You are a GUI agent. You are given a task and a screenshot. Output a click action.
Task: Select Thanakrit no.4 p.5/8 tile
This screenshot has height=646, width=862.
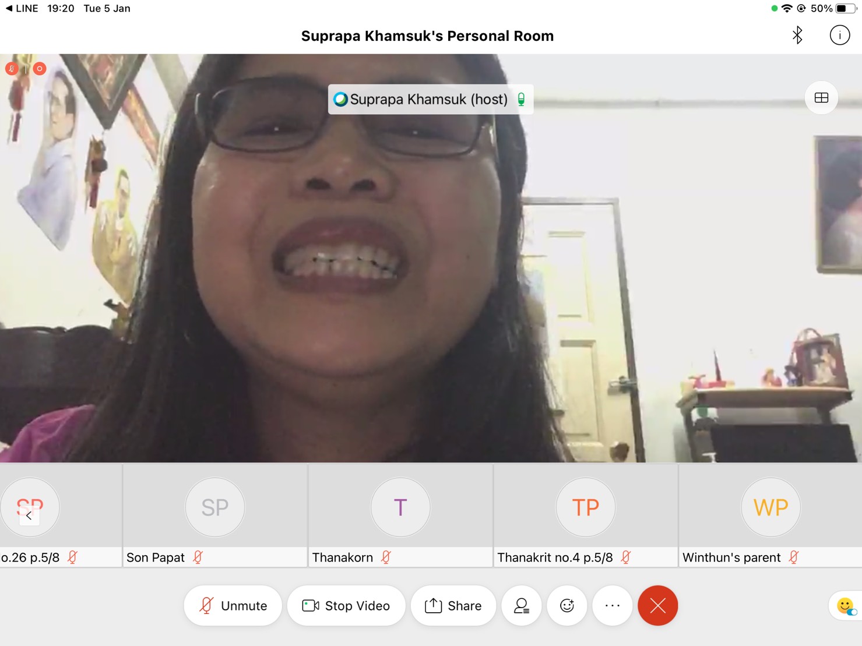586,516
